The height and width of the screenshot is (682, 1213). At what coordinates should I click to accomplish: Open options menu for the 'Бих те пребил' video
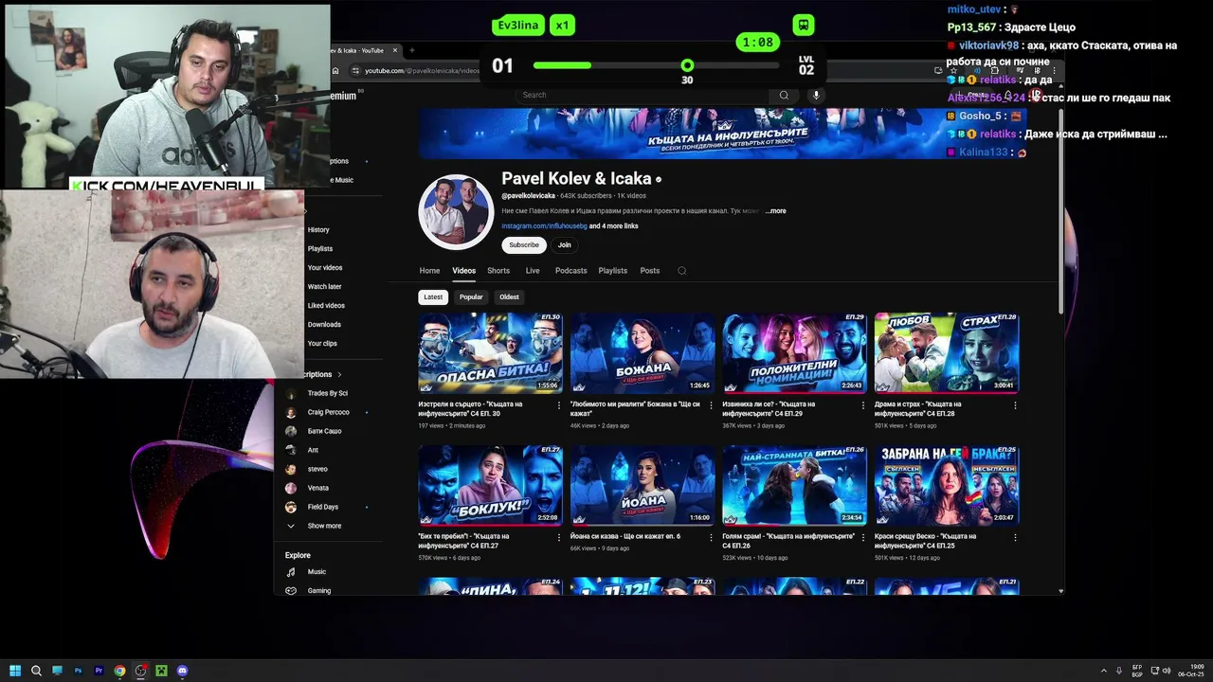(559, 537)
